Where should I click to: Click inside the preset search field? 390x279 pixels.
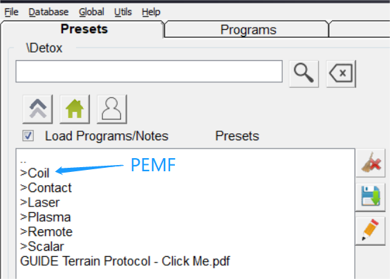[x=149, y=71]
